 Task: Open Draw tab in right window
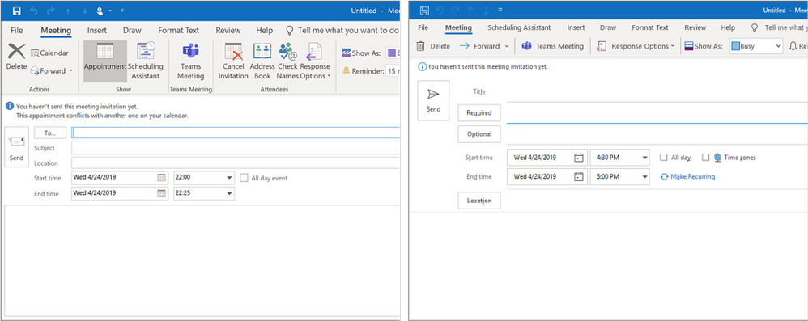point(608,27)
